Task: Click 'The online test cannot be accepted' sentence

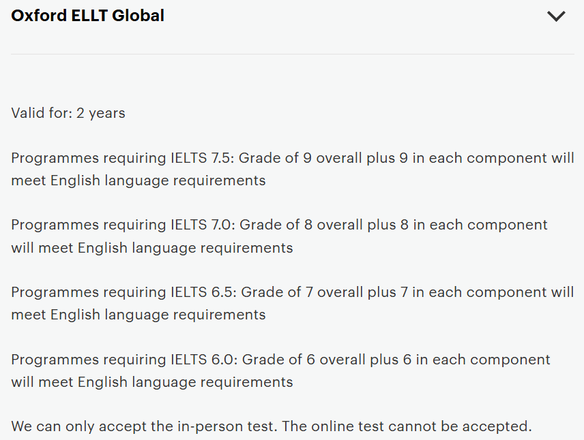Action: click(x=407, y=426)
